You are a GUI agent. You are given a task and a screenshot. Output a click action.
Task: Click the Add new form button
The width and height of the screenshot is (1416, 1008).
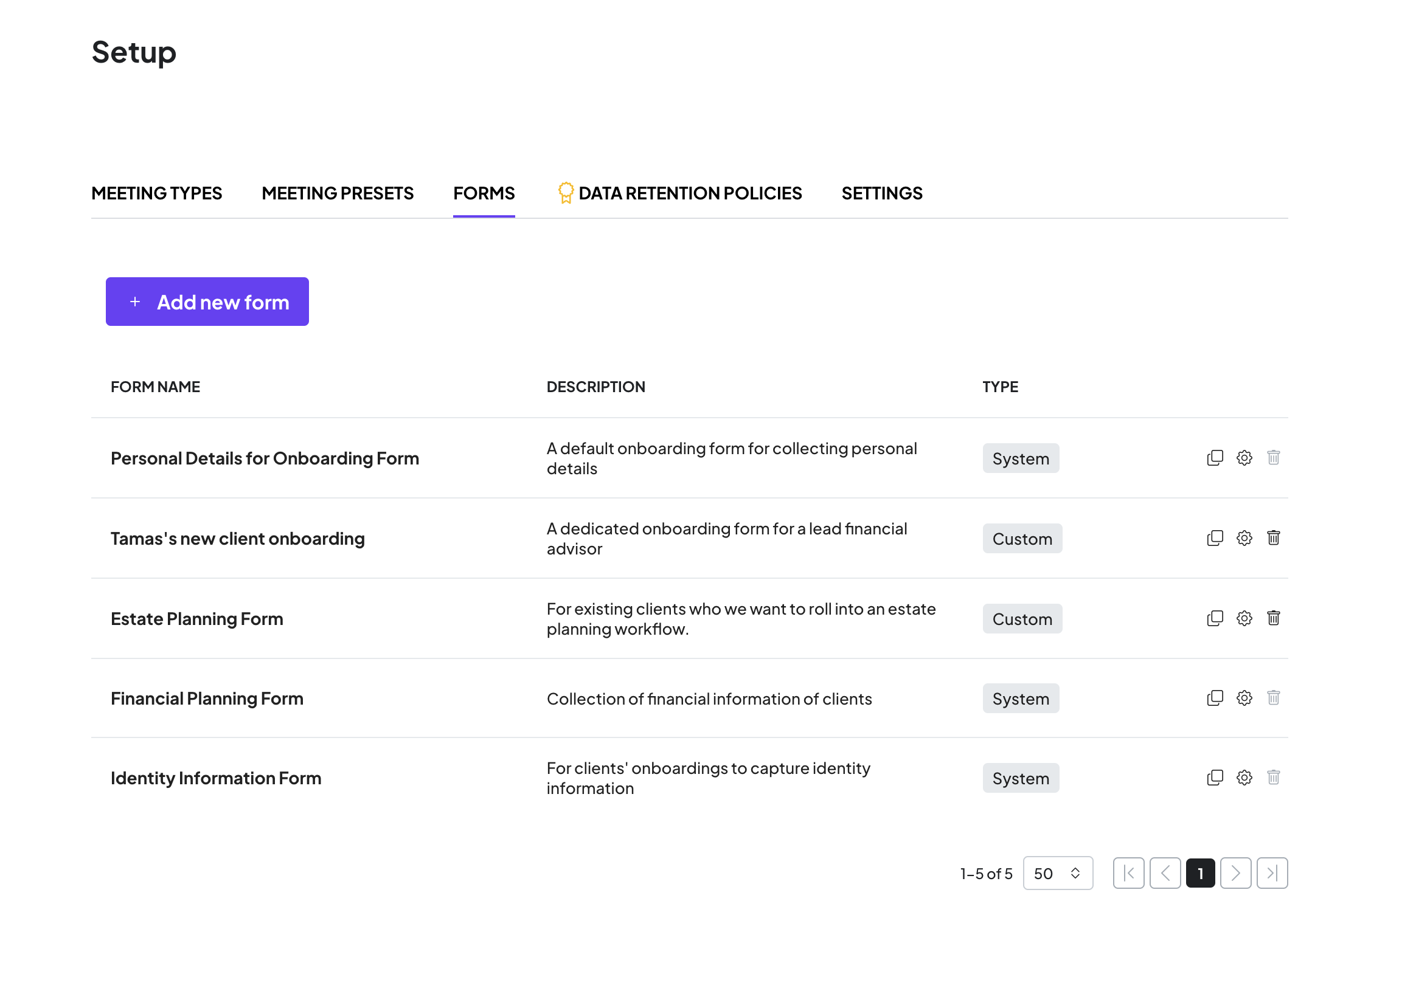[207, 302]
